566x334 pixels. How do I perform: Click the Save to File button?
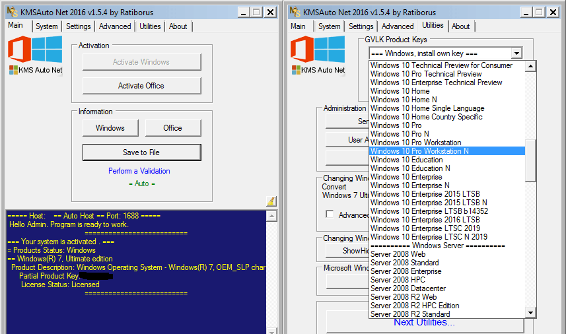pos(141,152)
